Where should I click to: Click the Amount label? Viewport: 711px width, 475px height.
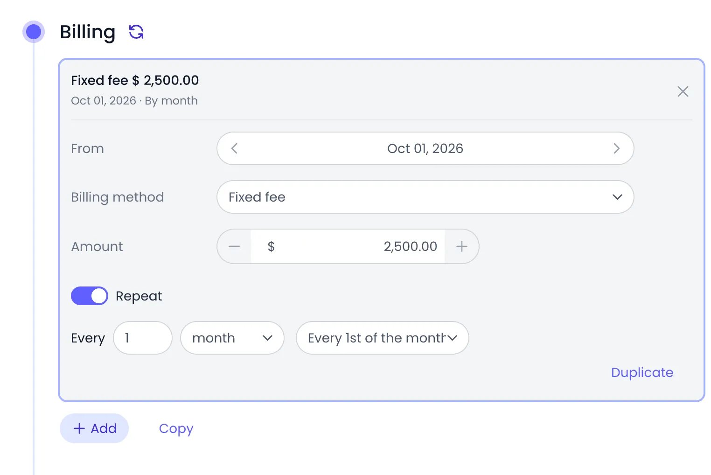97,246
